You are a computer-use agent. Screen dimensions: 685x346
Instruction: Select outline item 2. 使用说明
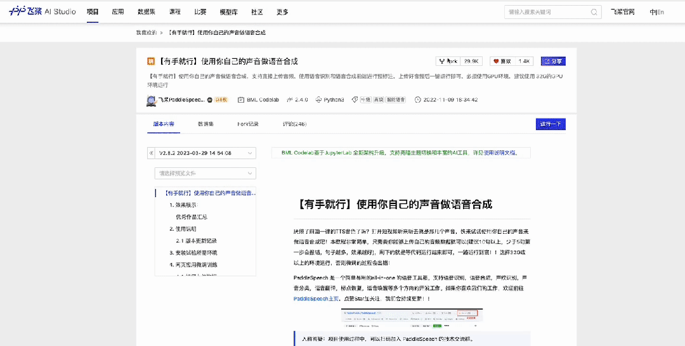tap(183, 229)
